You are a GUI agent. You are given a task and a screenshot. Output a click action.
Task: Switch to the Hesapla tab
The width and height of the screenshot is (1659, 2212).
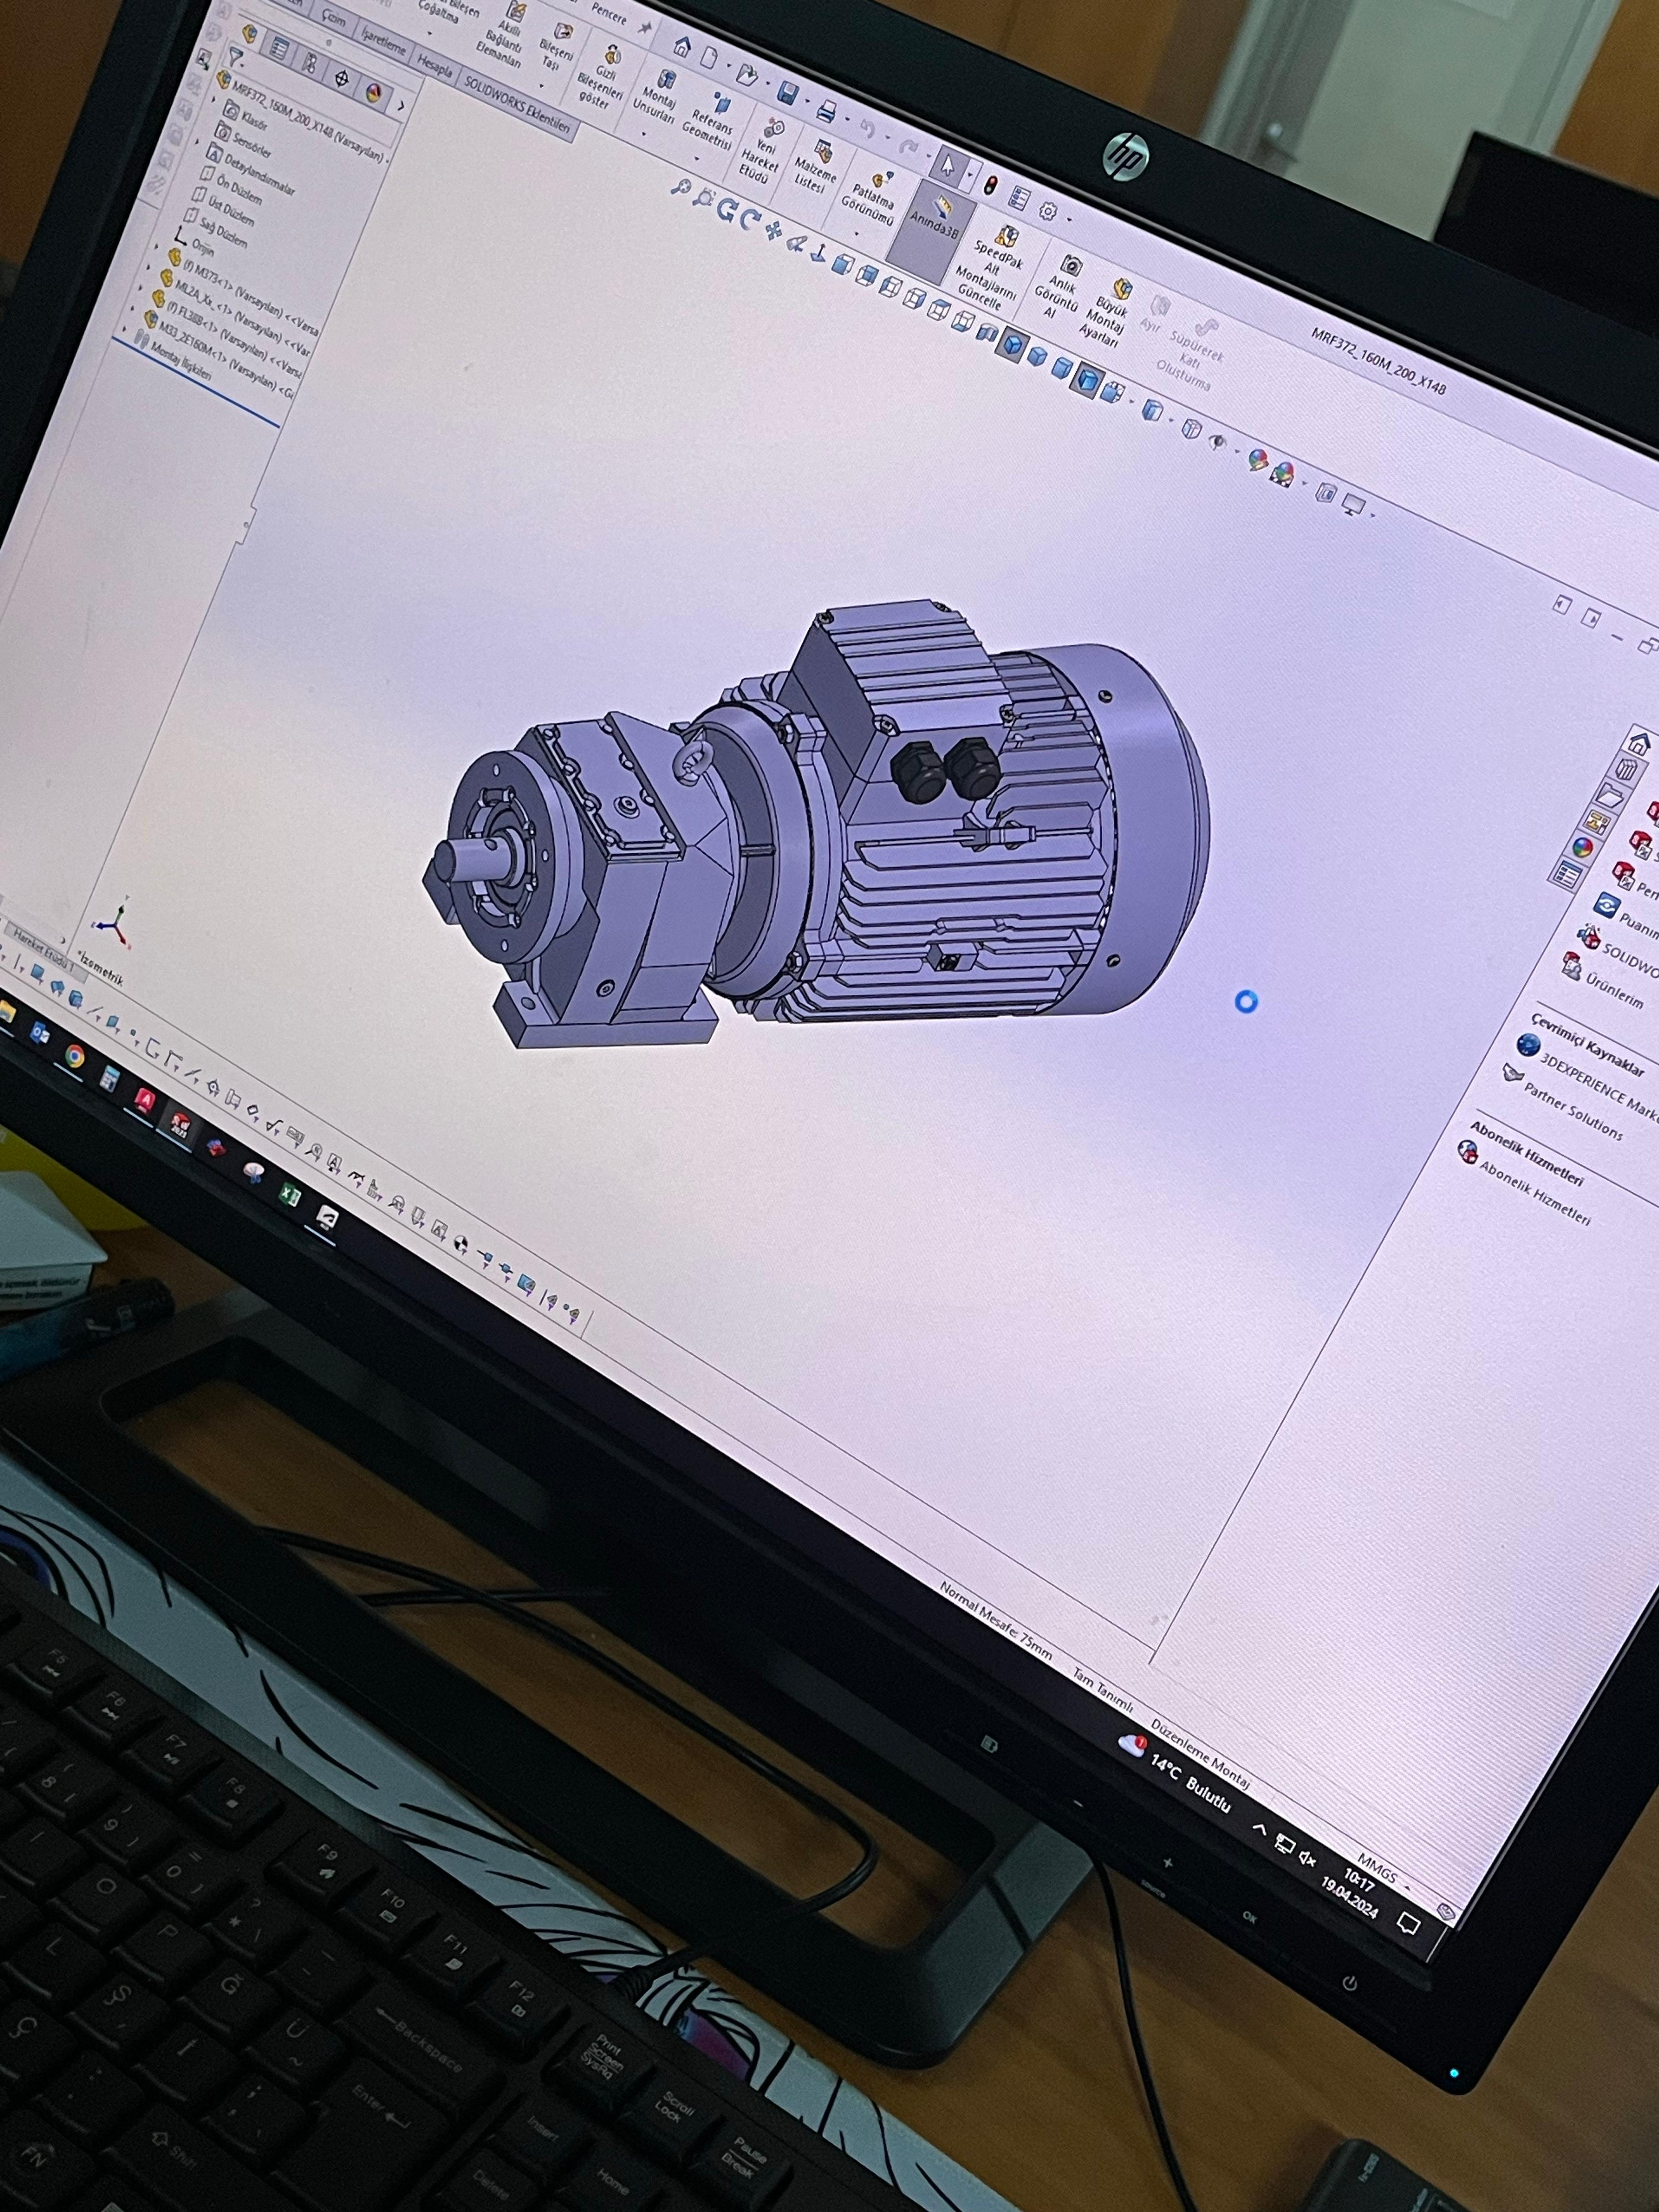[x=435, y=66]
